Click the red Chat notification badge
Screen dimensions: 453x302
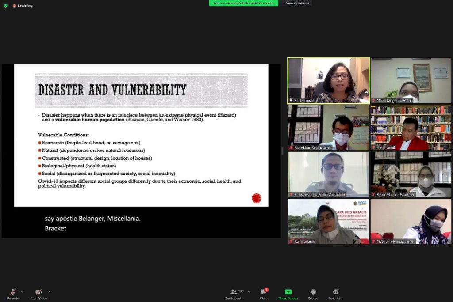coord(266,289)
